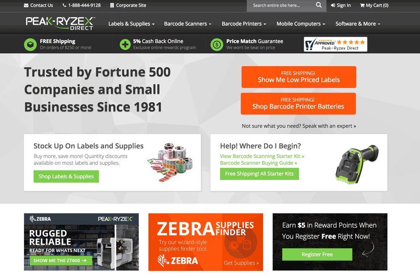Open the Barcode Scanner Buying Guide link
The image size is (420, 278).
pyautogui.click(x=258, y=163)
